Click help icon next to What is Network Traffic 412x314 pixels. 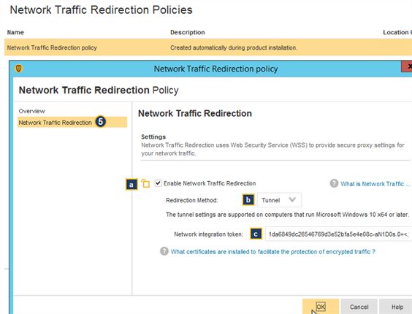click(334, 183)
